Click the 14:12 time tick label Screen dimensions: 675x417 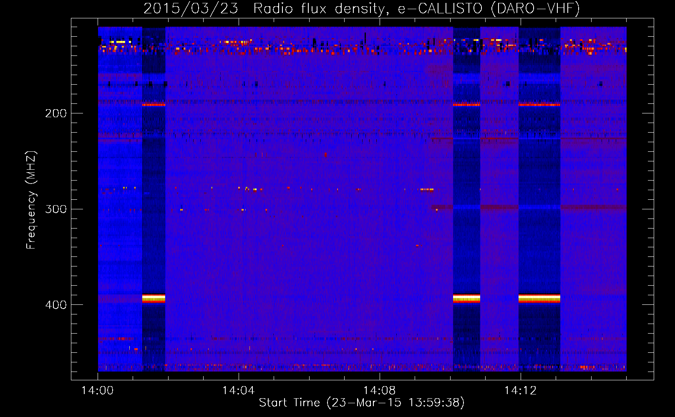tap(520, 391)
